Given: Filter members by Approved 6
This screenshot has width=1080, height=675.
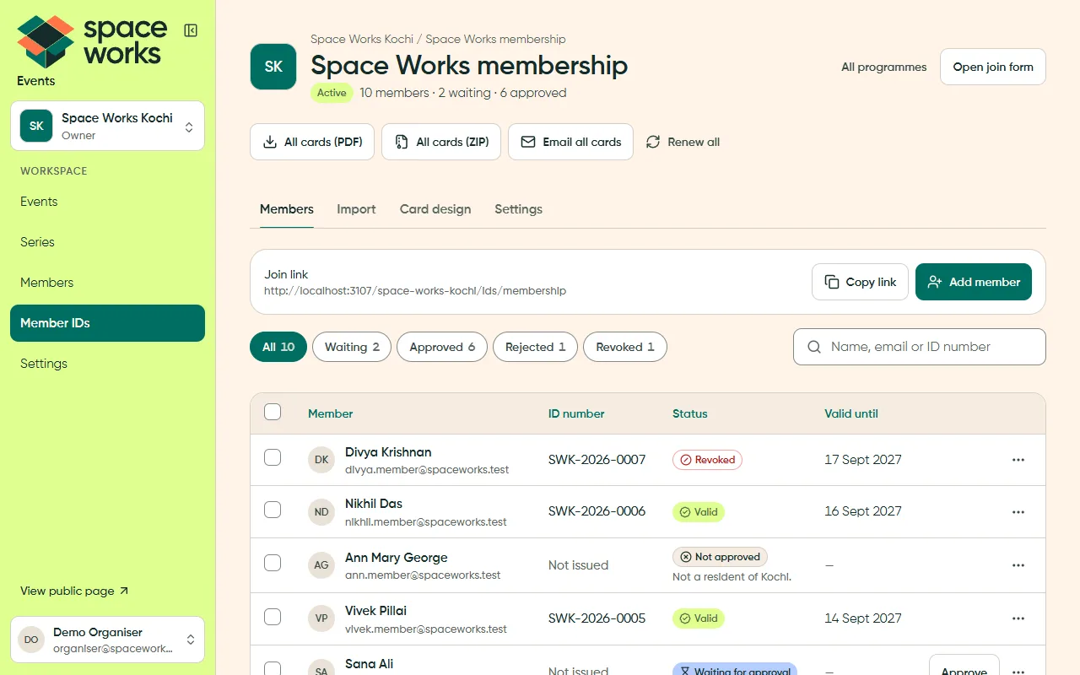Looking at the screenshot, I should pyautogui.click(x=442, y=347).
